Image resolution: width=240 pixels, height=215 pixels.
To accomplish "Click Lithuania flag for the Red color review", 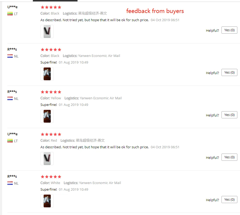I will [x=10, y=141].
